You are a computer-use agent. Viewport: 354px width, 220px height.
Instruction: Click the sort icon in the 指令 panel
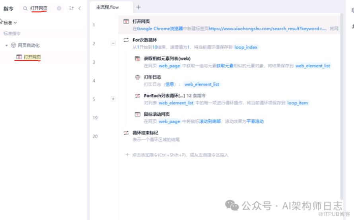pyautogui.click(x=71, y=8)
